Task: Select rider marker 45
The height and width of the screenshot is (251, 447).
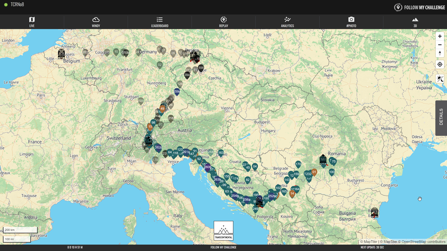Action: tap(248, 168)
